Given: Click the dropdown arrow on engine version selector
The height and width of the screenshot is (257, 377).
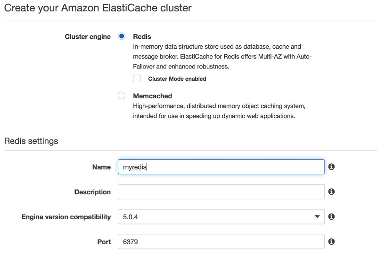Looking at the screenshot, I should coord(317,216).
